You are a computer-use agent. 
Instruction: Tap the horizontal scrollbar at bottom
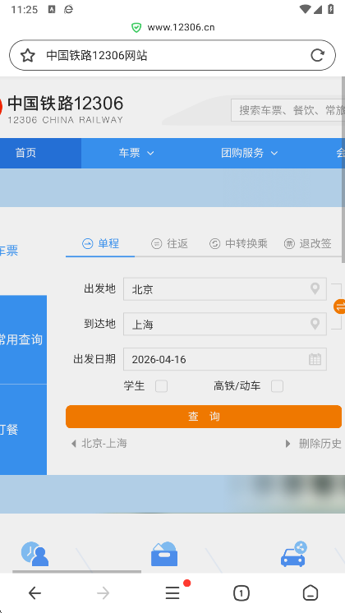[x=77, y=572]
